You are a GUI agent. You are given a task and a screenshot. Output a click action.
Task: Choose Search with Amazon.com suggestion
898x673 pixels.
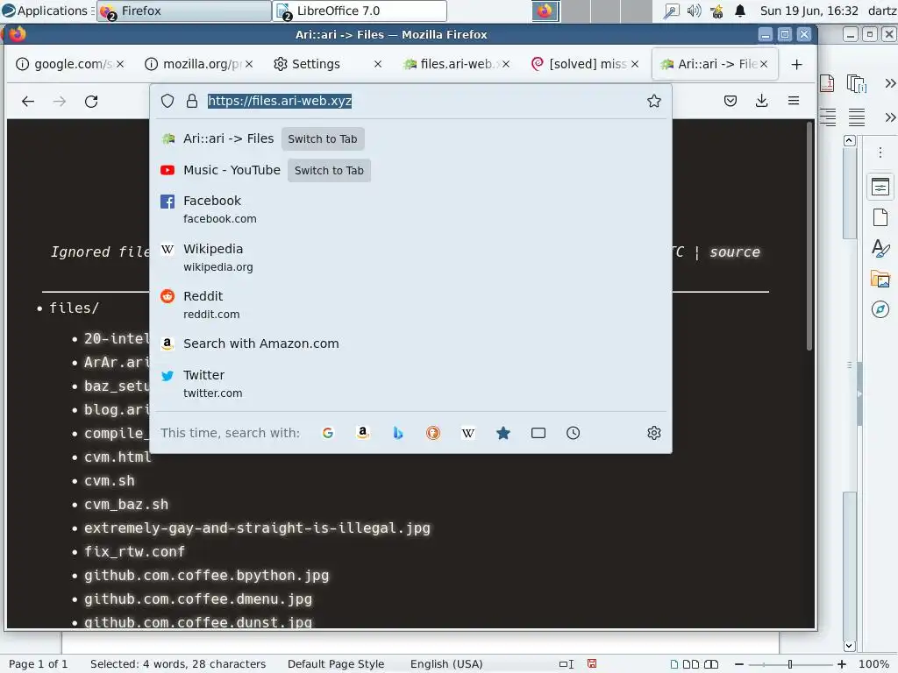coord(411,344)
